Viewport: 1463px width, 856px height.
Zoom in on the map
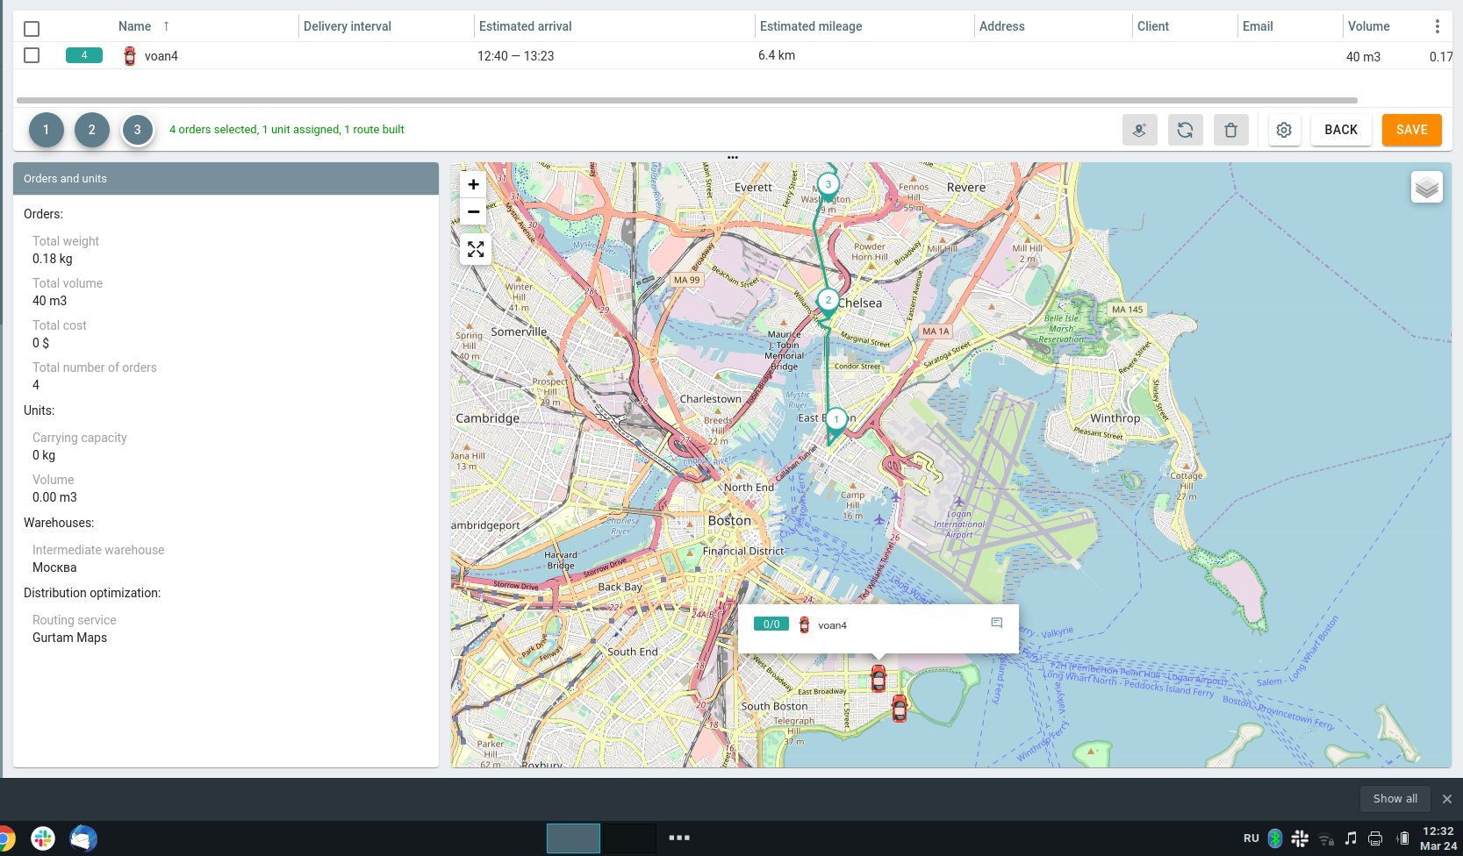pyautogui.click(x=474, y=184)
